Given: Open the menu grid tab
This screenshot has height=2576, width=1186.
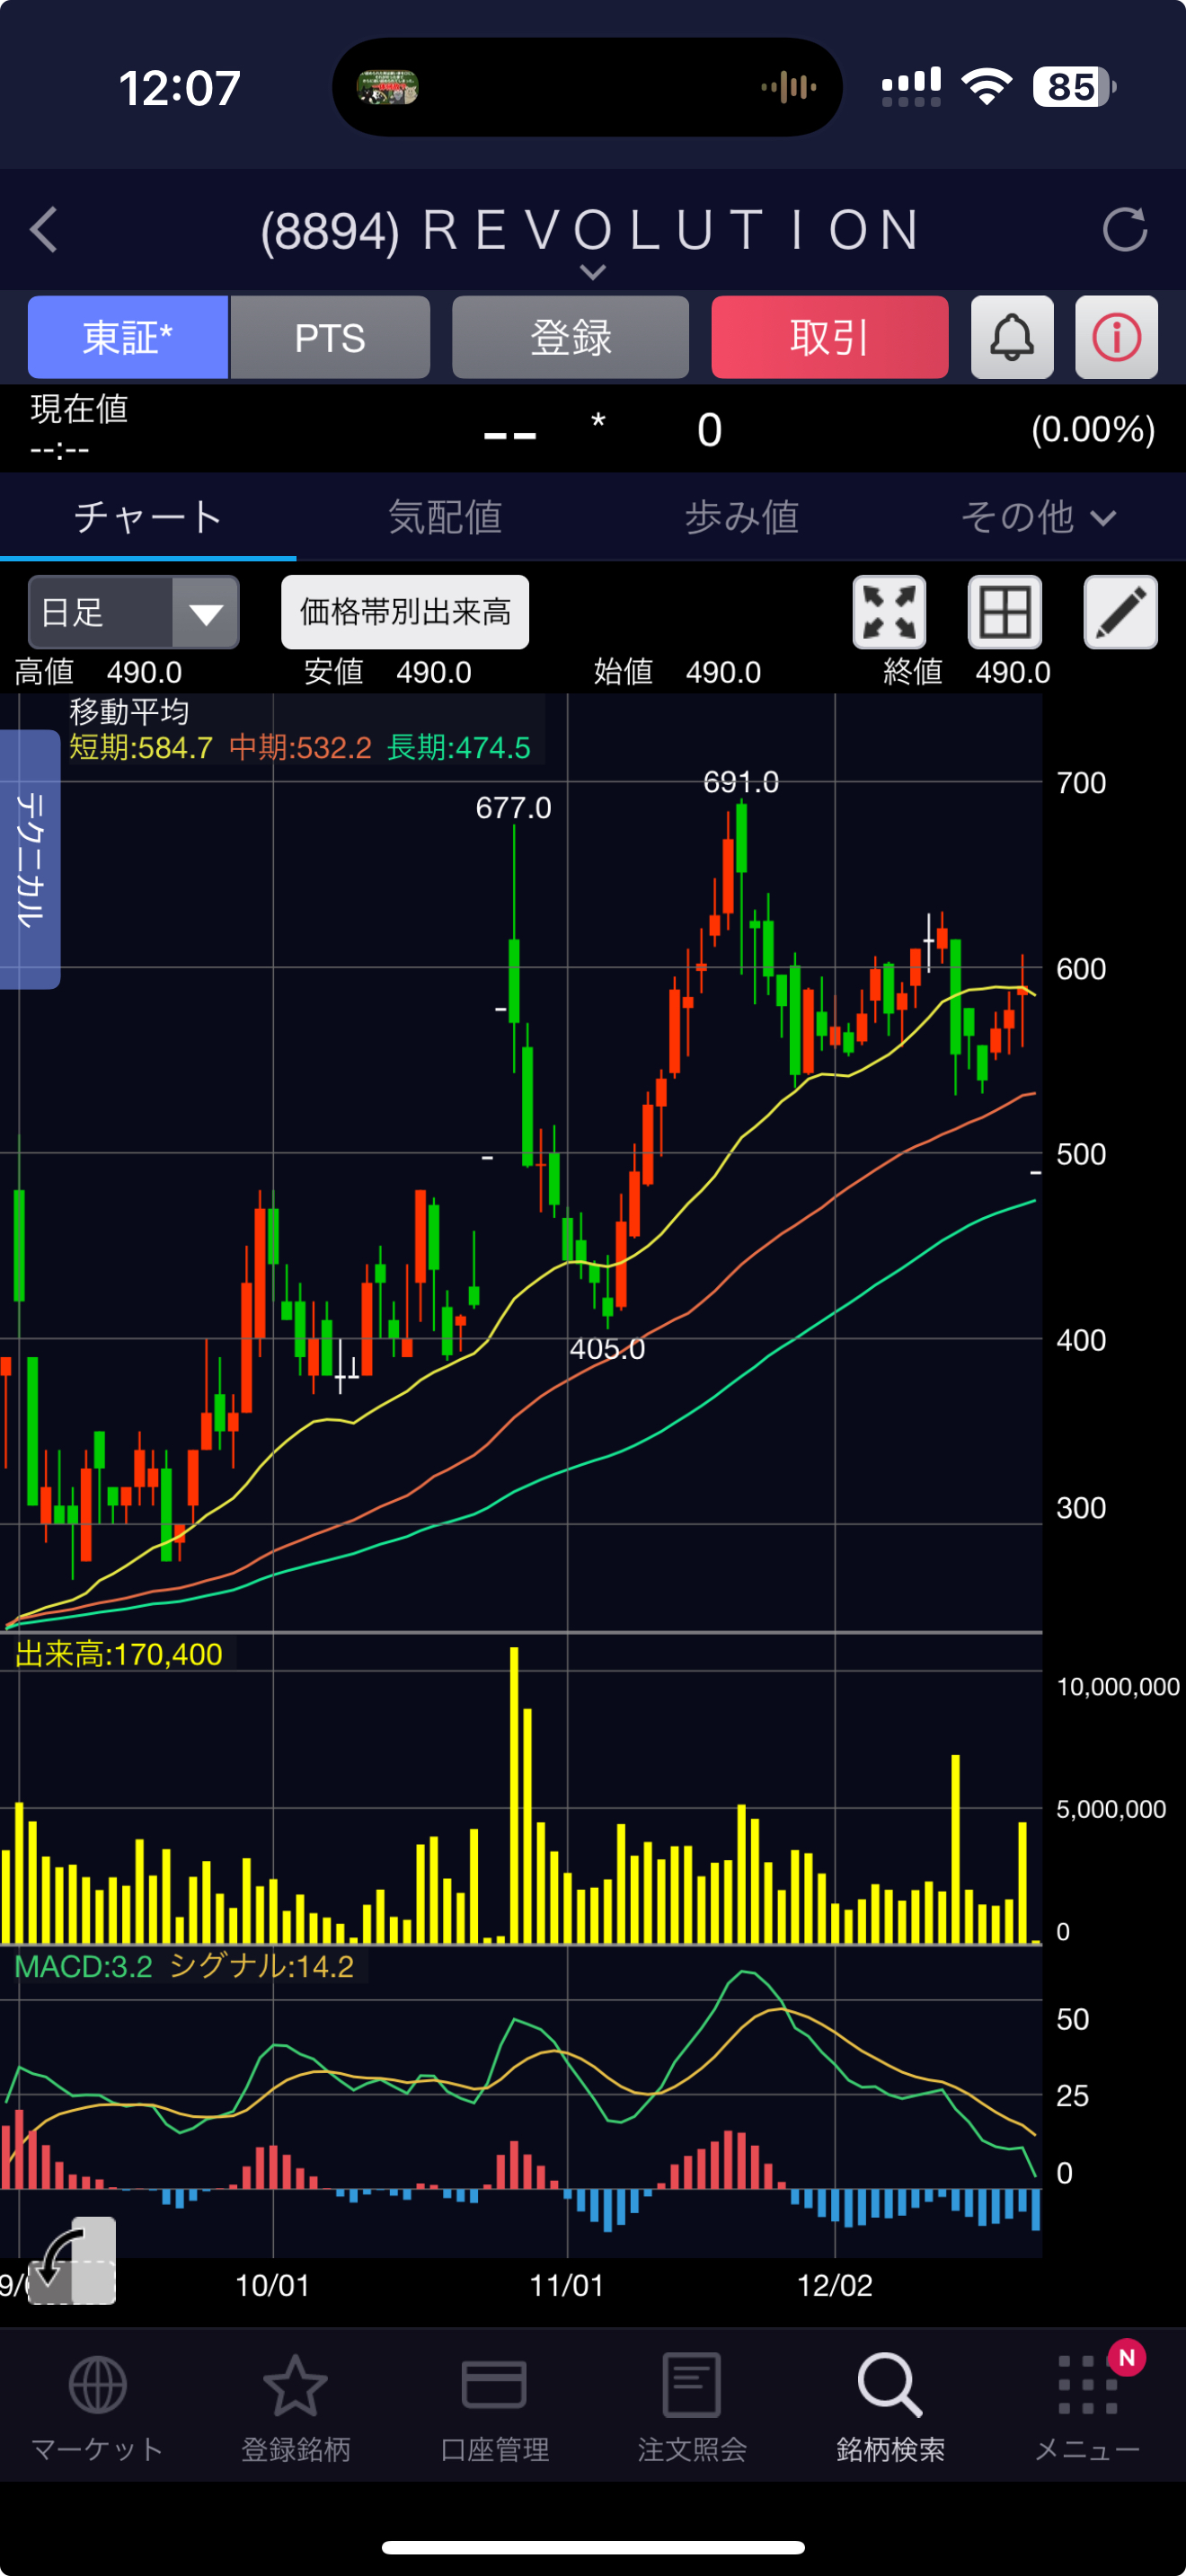Looking at the screenshot, I should [x=1088, y=2407].
